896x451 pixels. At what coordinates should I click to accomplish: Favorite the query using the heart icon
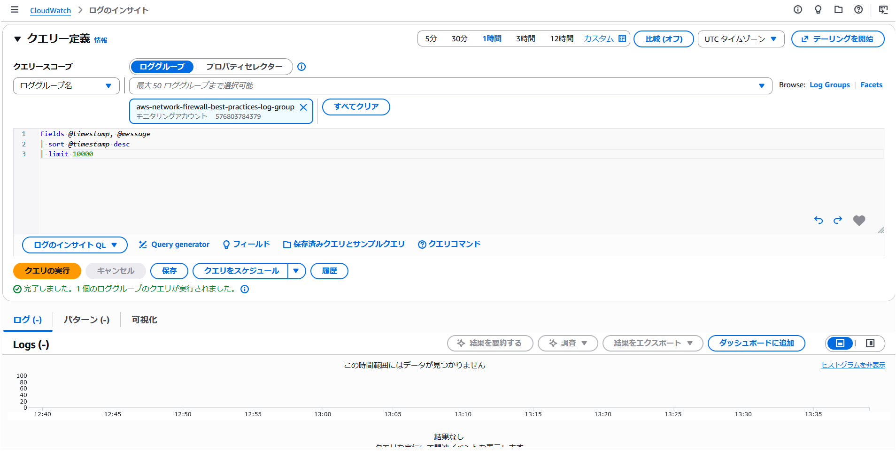(x=859, y=221)
